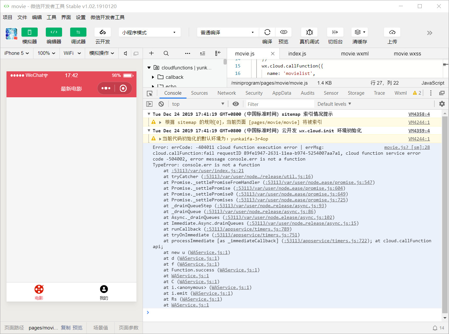Collapse the cloudfunctions folder
Screen dimensions: 449x334
pos(149,68)
